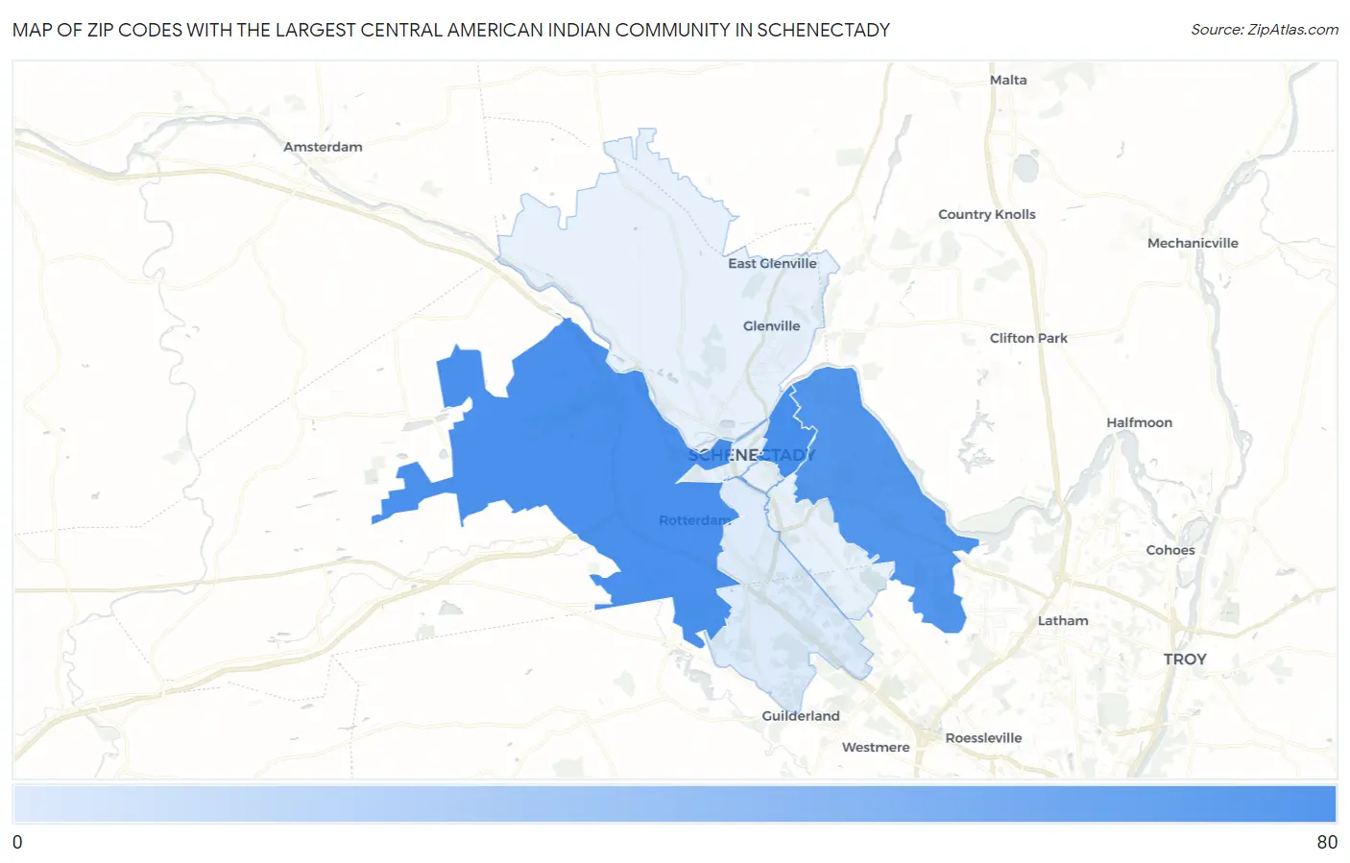The width and height of the screenshot is (1350, 863).
Task: Click the Westmere label
Action: click(x=876, y=747)
